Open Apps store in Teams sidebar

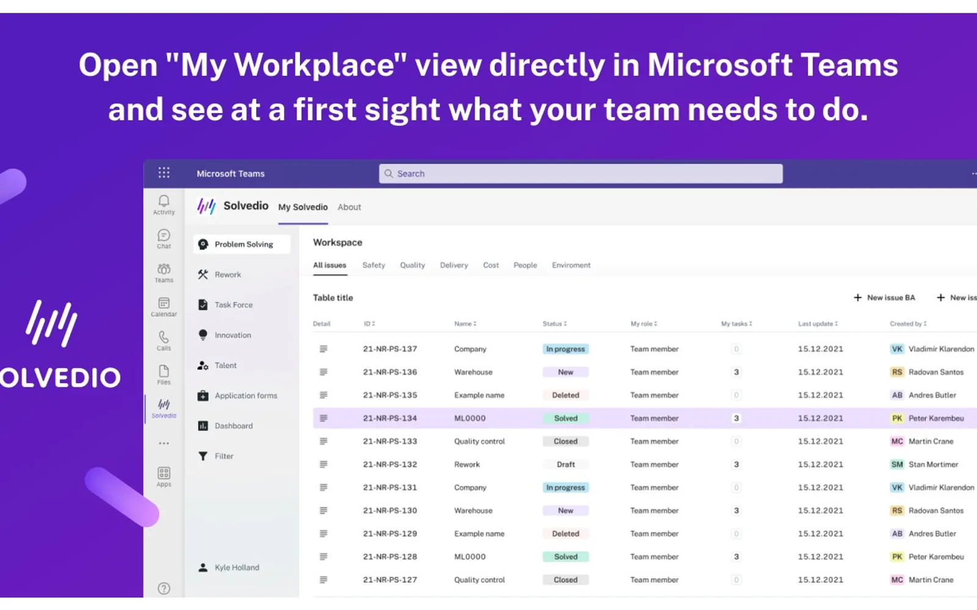164,477
